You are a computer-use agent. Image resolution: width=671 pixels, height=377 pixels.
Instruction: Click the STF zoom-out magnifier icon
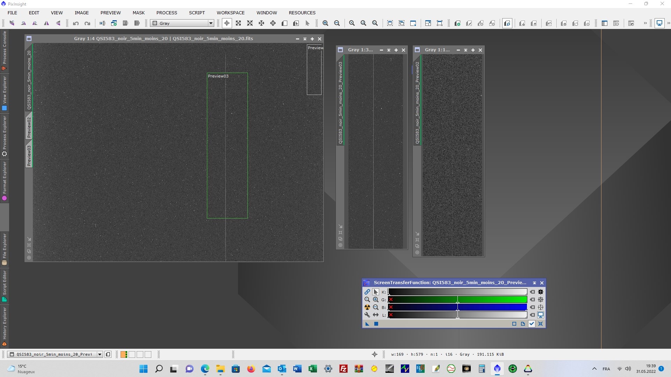[x=376, y=307]
